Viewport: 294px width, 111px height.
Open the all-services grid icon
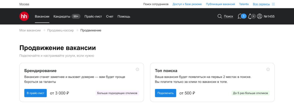[x=273, y=4]
